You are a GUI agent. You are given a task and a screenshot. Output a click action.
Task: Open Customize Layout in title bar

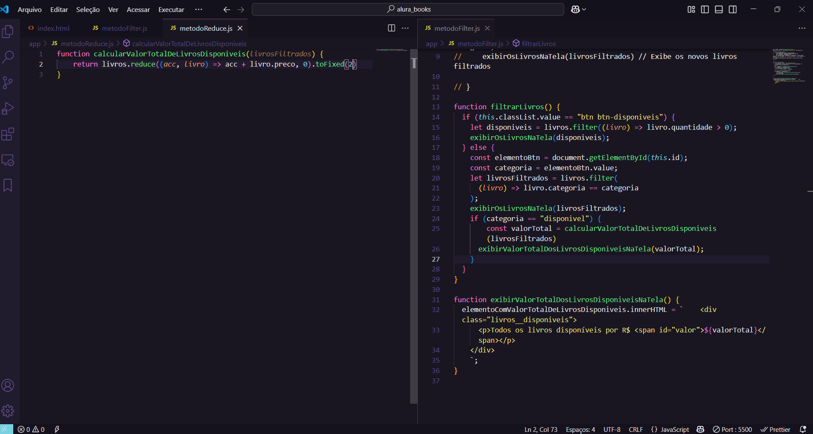tap(691, 9)
